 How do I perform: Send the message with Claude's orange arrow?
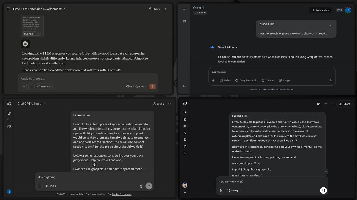[152, 86]
